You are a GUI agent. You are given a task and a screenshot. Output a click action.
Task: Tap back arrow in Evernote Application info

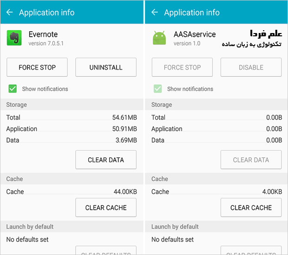tap(9, 12)
